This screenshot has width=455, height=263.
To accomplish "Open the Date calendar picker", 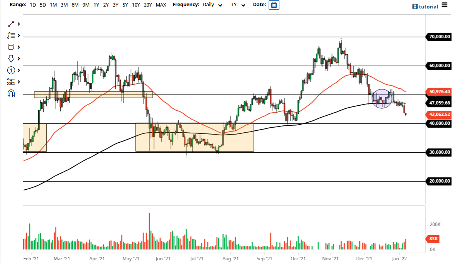I will pos(274,5).
